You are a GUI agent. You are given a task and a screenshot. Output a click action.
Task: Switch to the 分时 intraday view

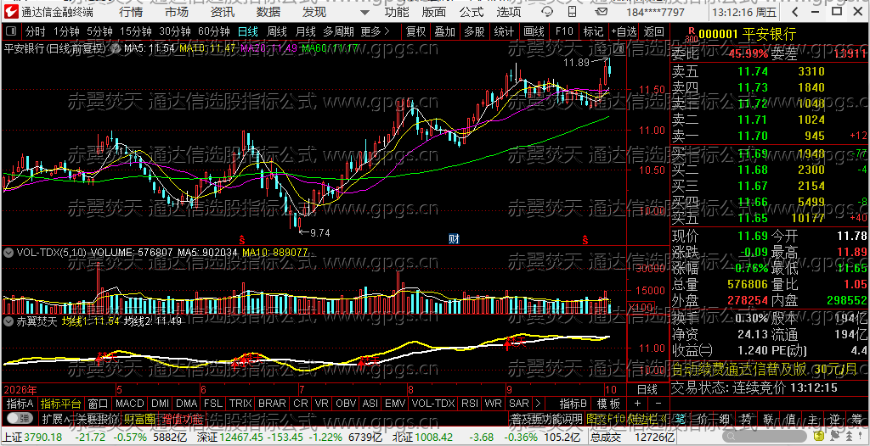[35, 31]
